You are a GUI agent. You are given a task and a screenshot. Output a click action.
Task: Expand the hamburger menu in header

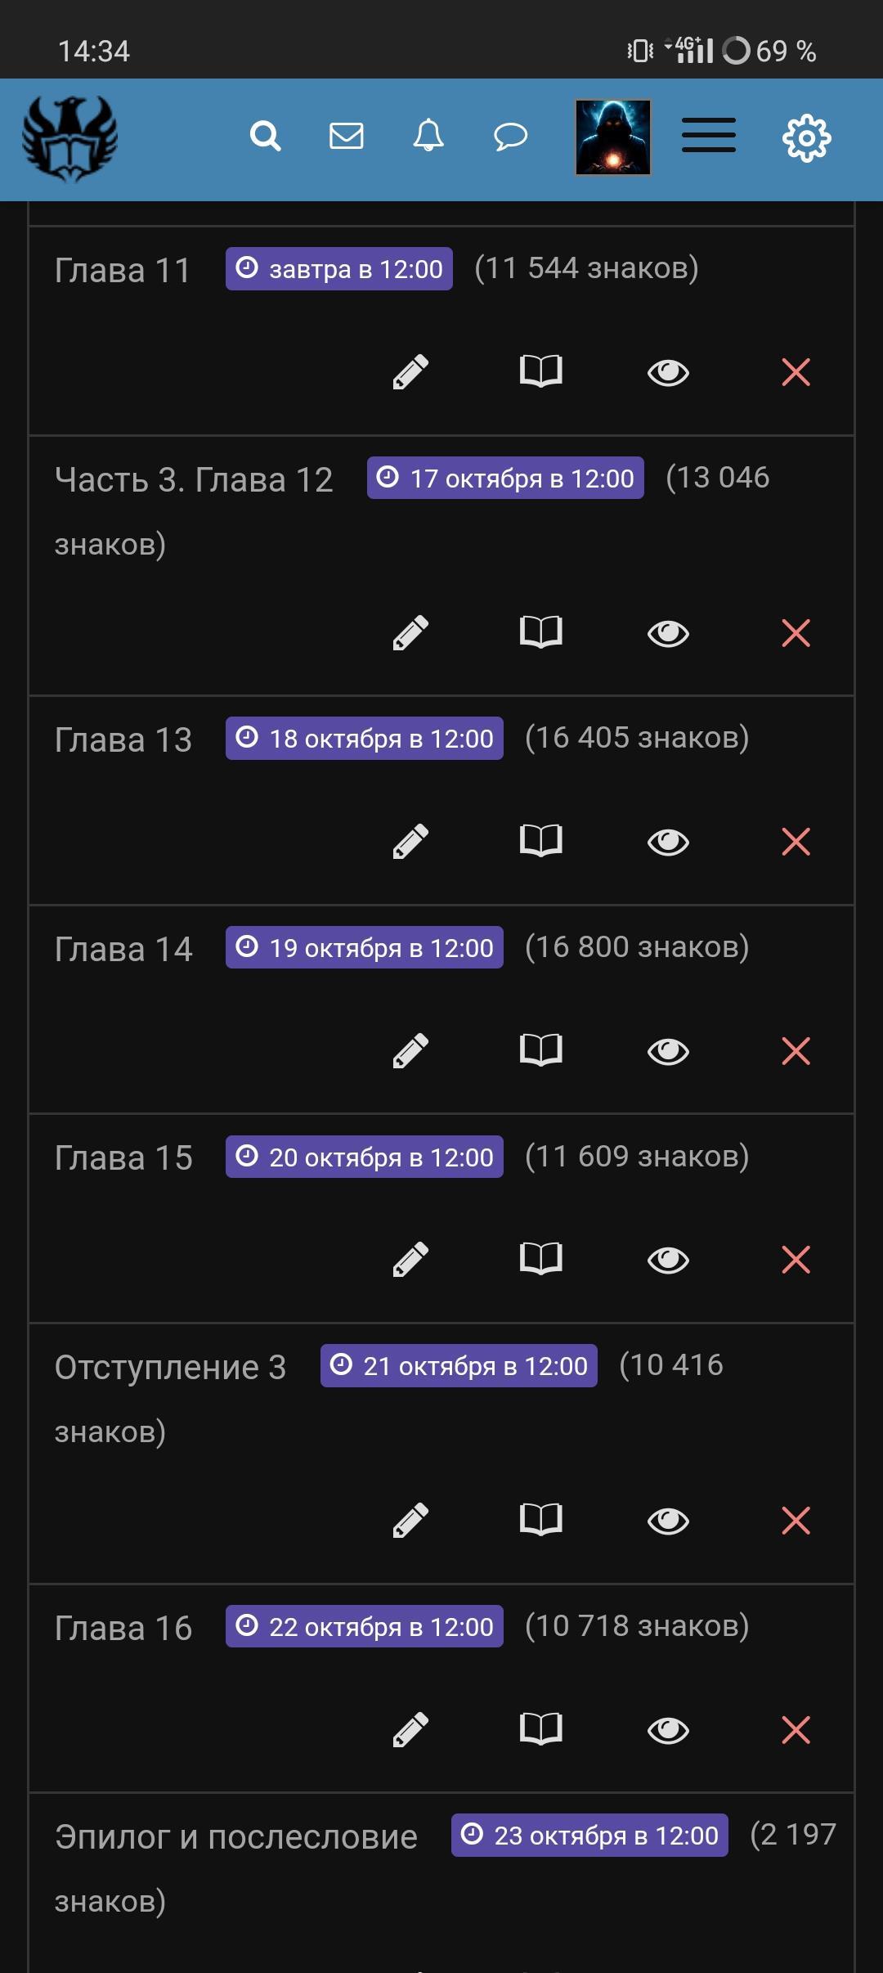click(709, 136)
